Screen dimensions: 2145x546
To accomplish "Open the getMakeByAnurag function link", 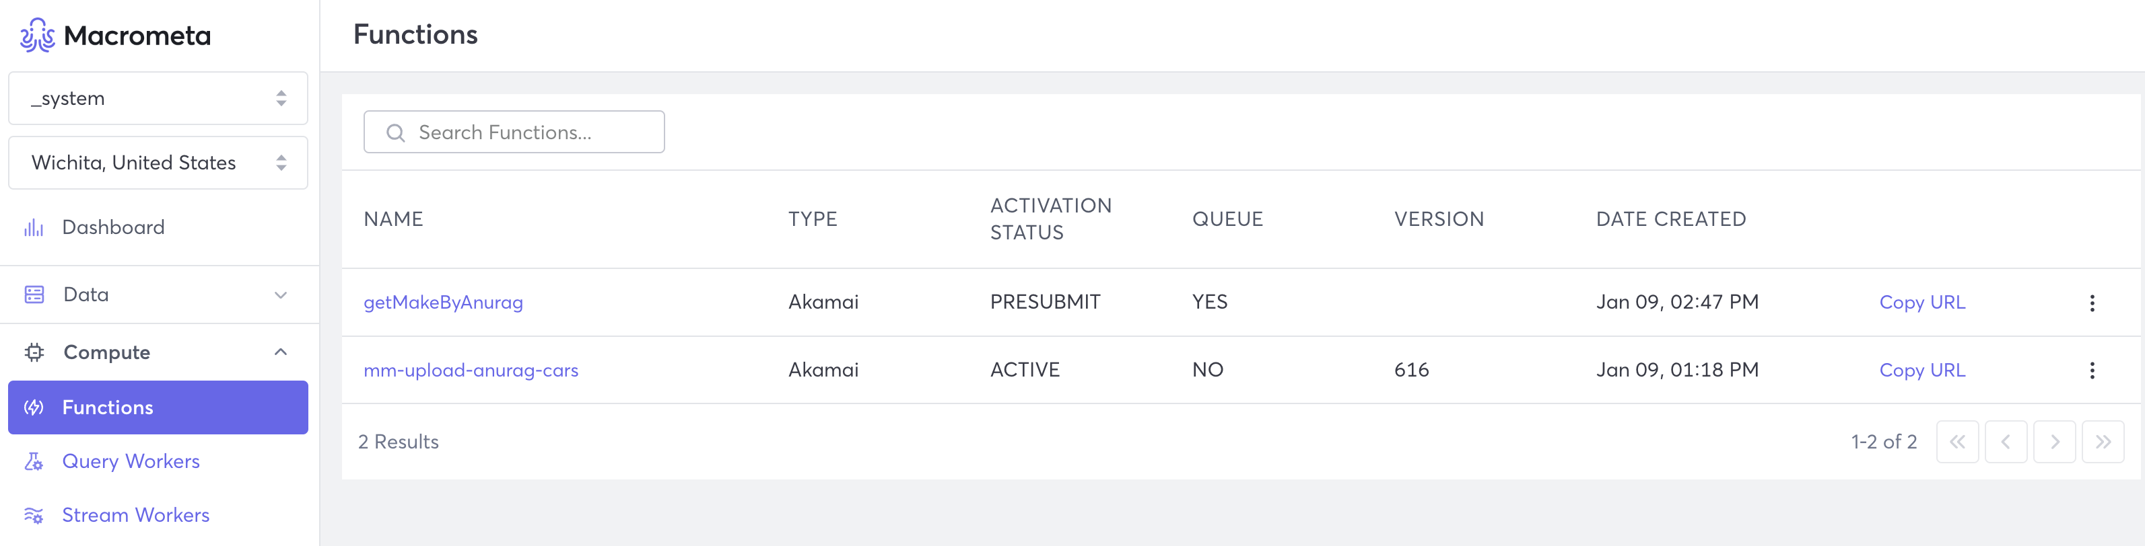I will point(443,303).
